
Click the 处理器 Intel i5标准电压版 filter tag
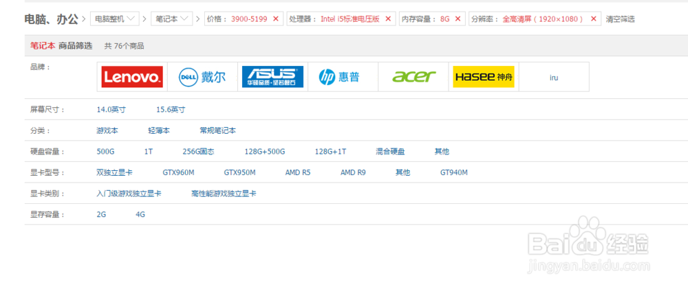[341, 19]
